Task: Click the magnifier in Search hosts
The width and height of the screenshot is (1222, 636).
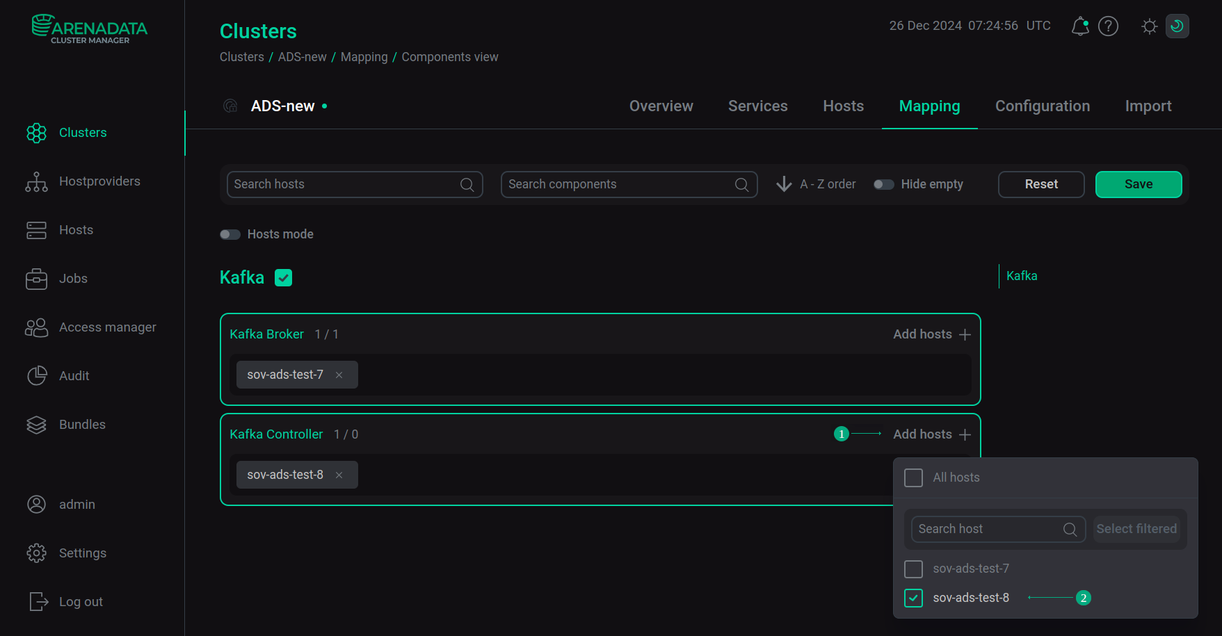Action: (467, 185)
